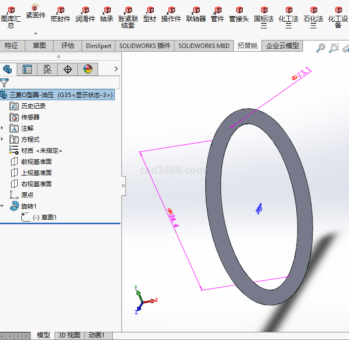Collapse the 旋转1 revolve feature node
349x340 pixels.
(3, 206)
